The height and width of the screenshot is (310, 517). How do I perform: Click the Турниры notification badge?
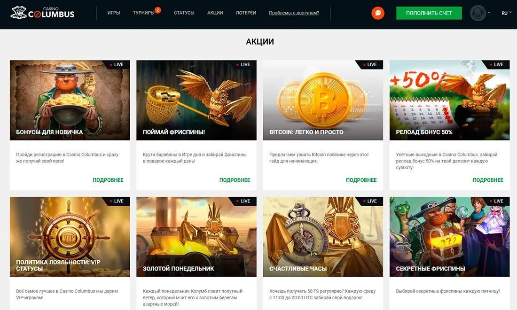[158, 10]
